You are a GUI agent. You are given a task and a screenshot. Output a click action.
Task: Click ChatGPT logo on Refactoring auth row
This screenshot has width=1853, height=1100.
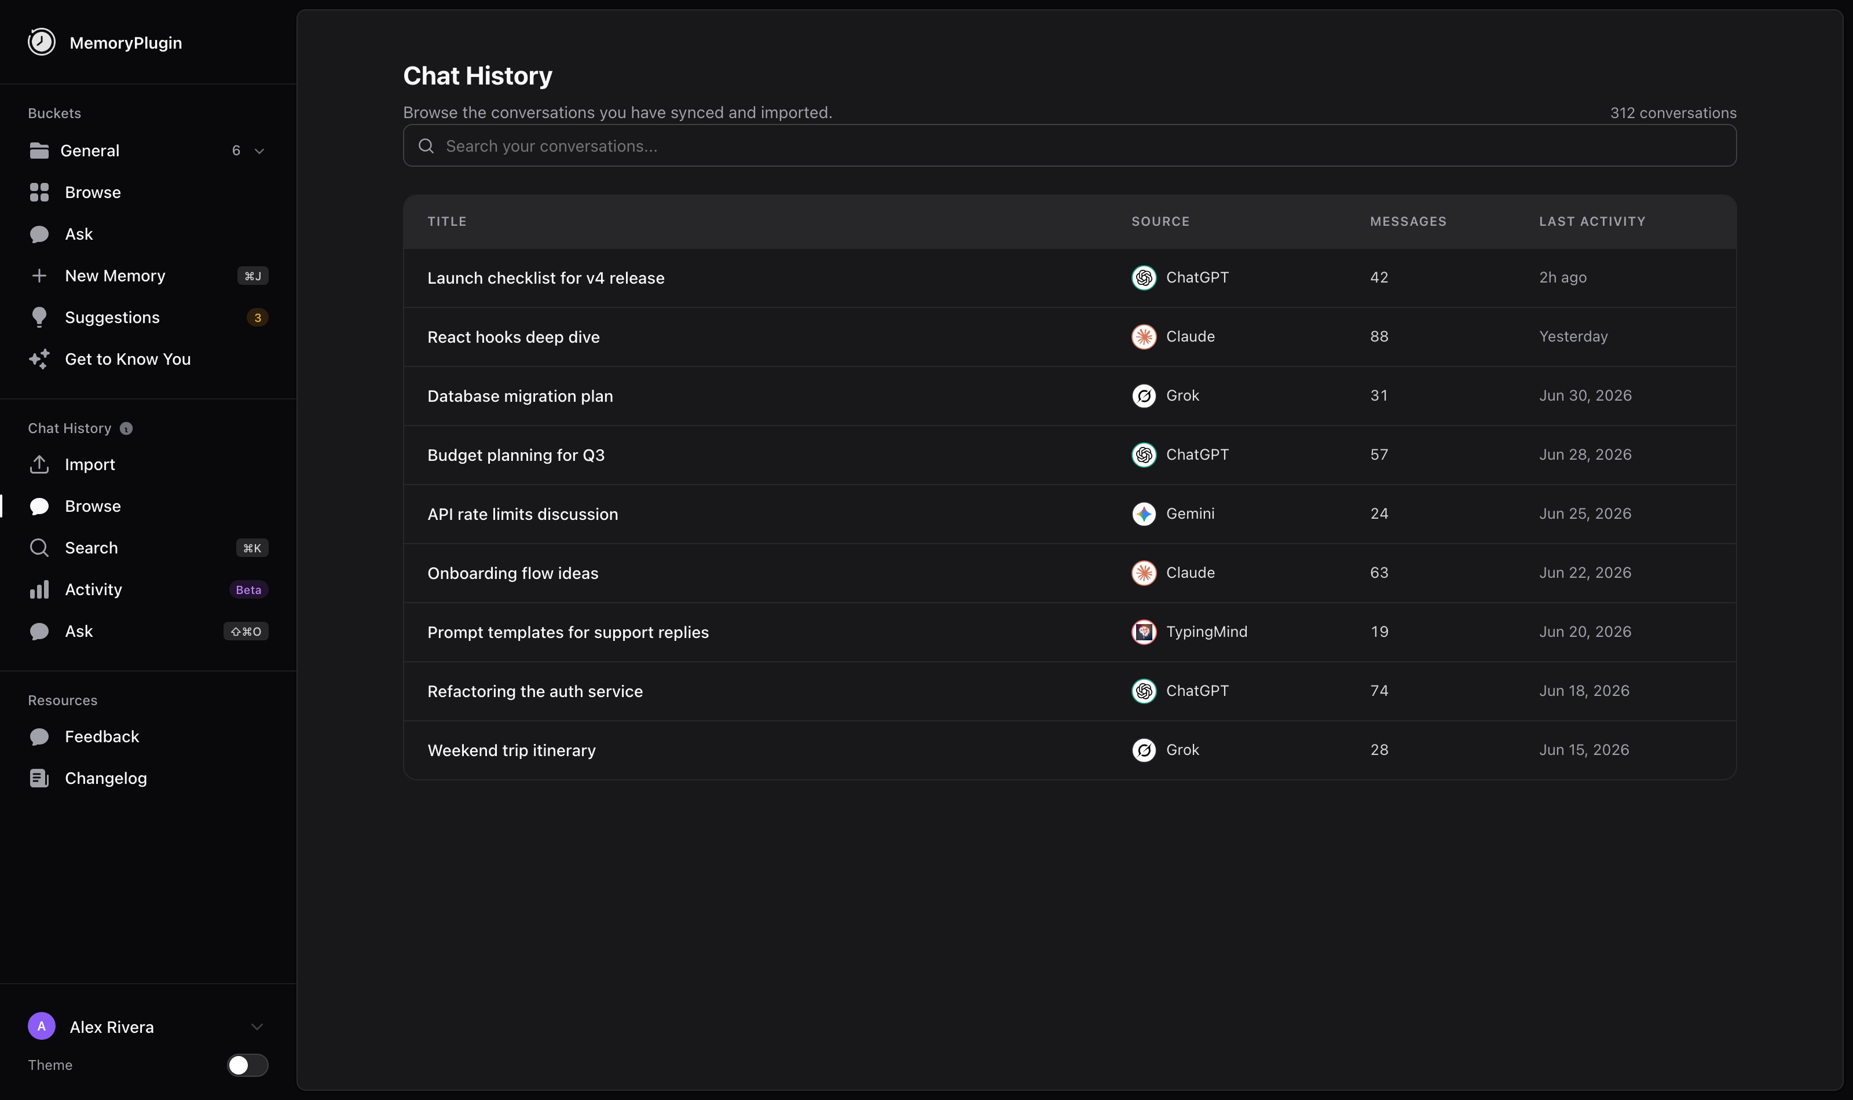pos(1144,691)
